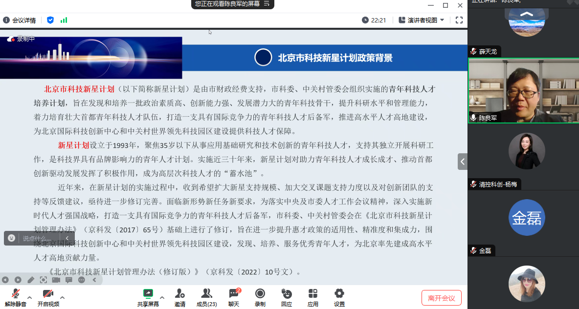
Task: Click muted mic icon beside 金磊
Action: point(473,250)
